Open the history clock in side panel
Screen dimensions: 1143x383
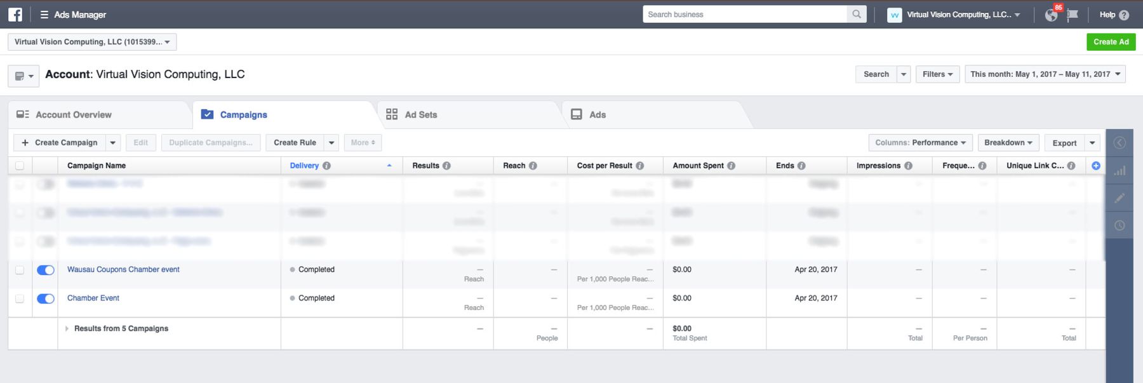pyautogui.click(x=1120, y=225)
